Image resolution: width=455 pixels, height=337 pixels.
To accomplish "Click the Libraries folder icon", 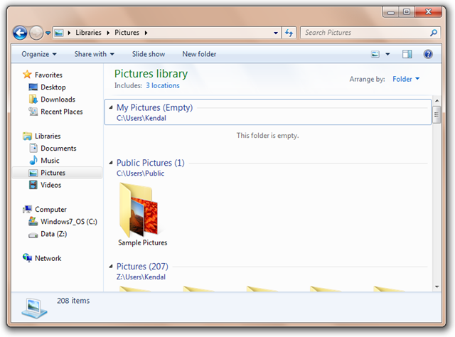I will [27, 136].
